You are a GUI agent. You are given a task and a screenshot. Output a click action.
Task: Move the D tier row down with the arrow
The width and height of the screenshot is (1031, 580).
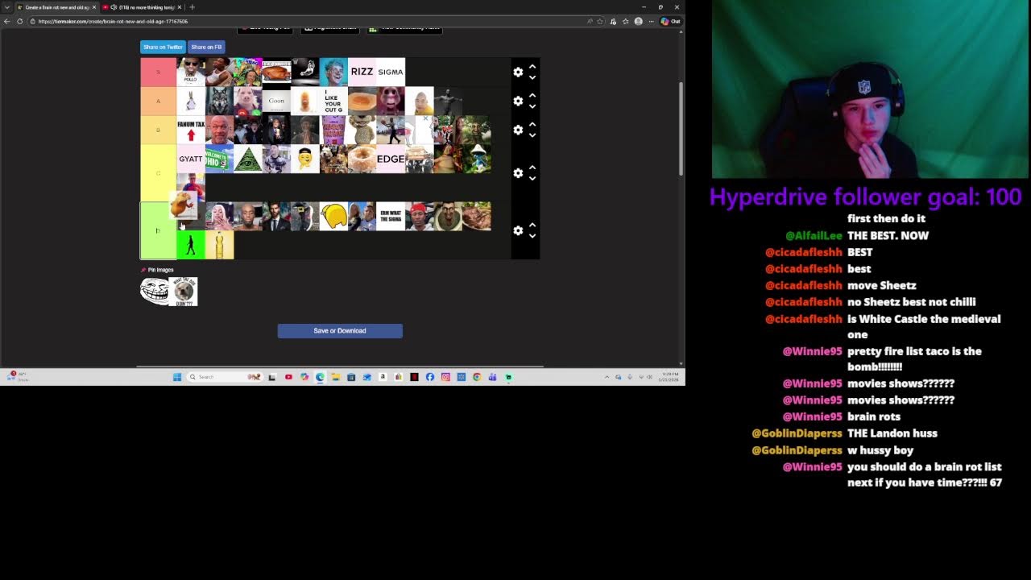tap(532, 236)
